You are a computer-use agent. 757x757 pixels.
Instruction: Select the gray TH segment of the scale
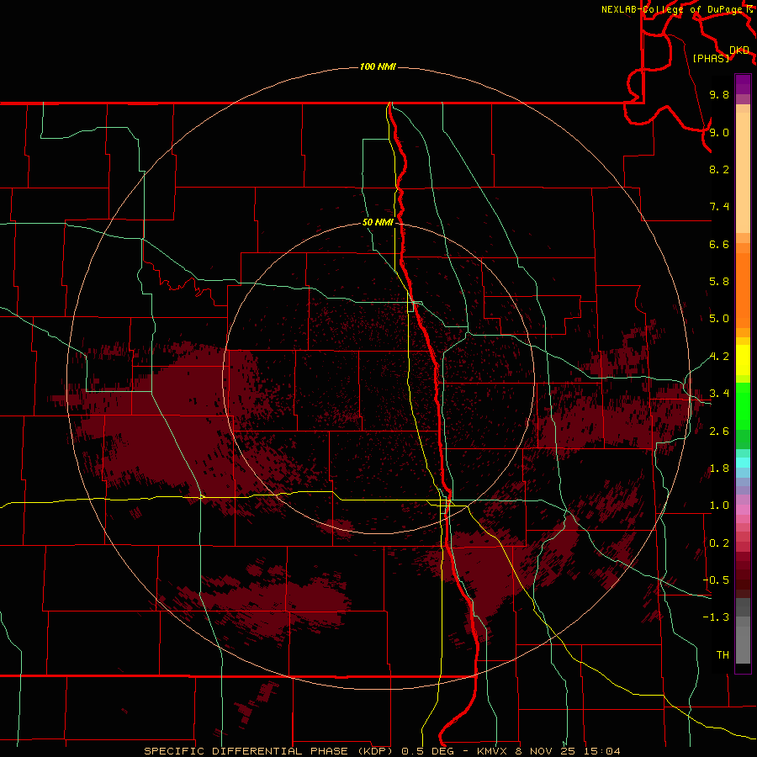point(743,645)
